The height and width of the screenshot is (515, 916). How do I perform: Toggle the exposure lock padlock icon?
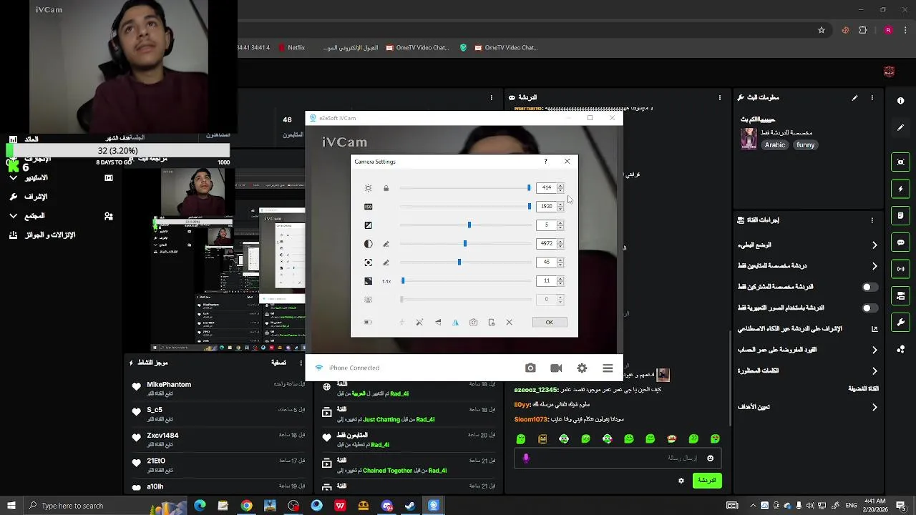[x=386, y=188]
